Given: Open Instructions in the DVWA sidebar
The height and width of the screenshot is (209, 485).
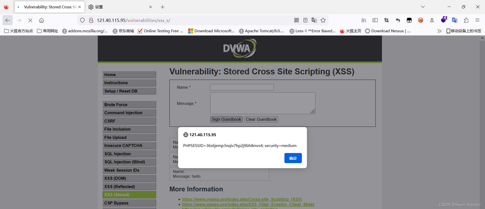Looking at the screenshot, I should (129, 83).
